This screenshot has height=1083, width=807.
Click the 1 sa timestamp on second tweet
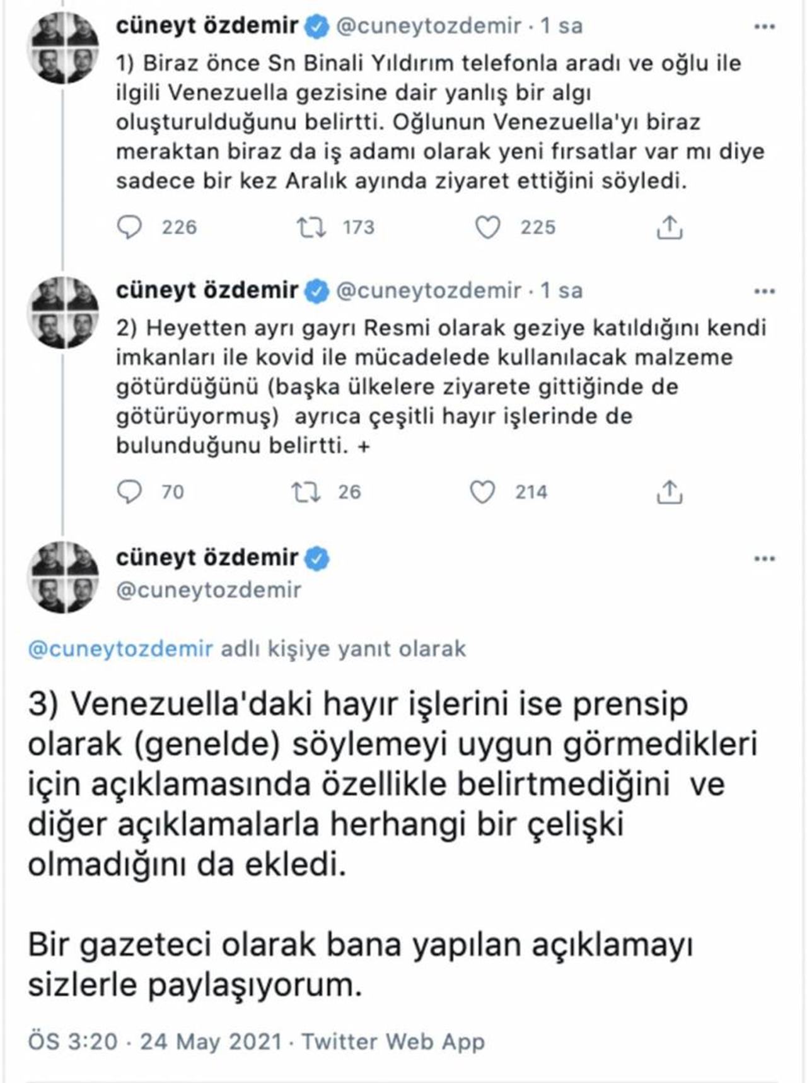click(x=561, y=291)
